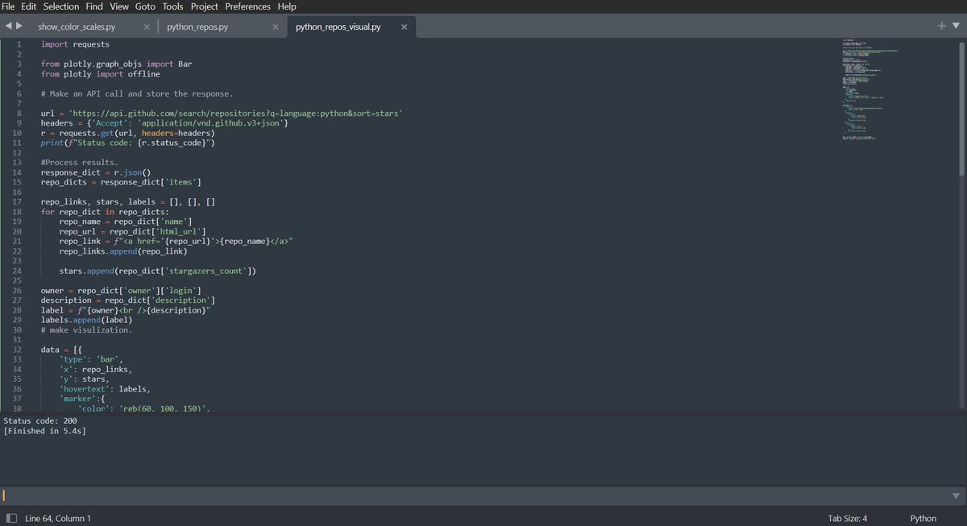Viewport: 967px width, 526px height.
Task: Open the Preferences menu
Action: pyautogui.click(x=247, y=6)
